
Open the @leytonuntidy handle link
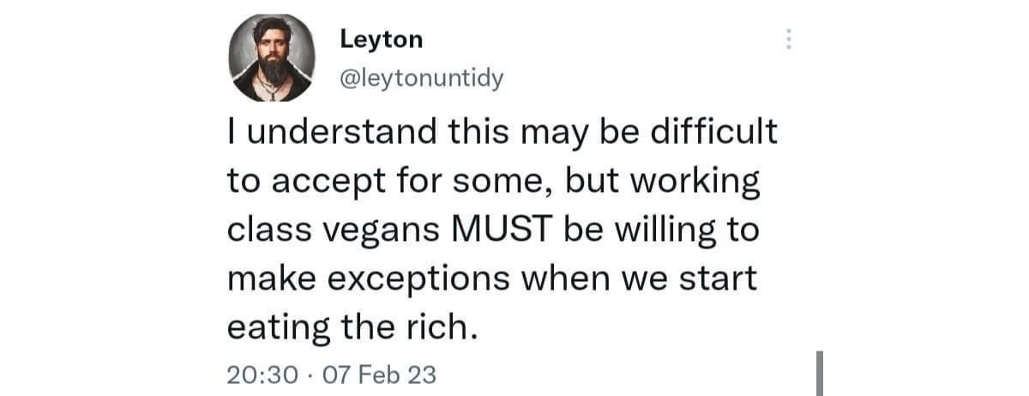(422, 79)
